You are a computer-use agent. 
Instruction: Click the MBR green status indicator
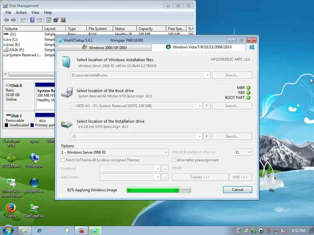click(248, 88)
